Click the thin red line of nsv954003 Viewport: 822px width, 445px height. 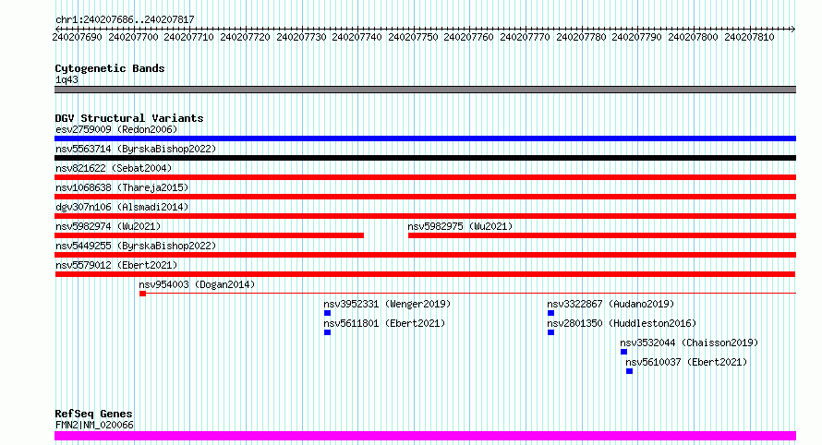pos(471,293)
